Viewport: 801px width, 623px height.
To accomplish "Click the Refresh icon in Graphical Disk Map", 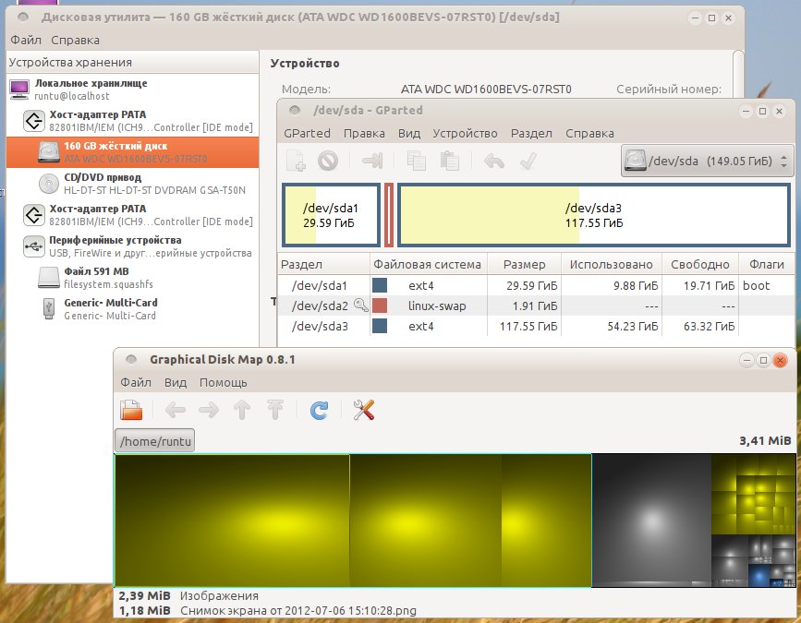I will point(320,410).
